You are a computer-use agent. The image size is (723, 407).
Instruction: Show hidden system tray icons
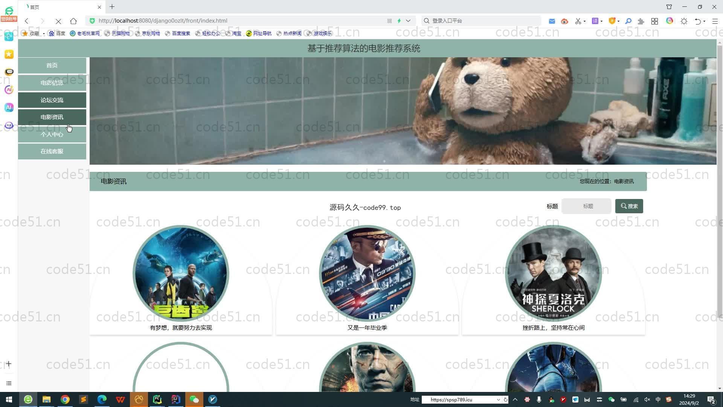(515, 399)
